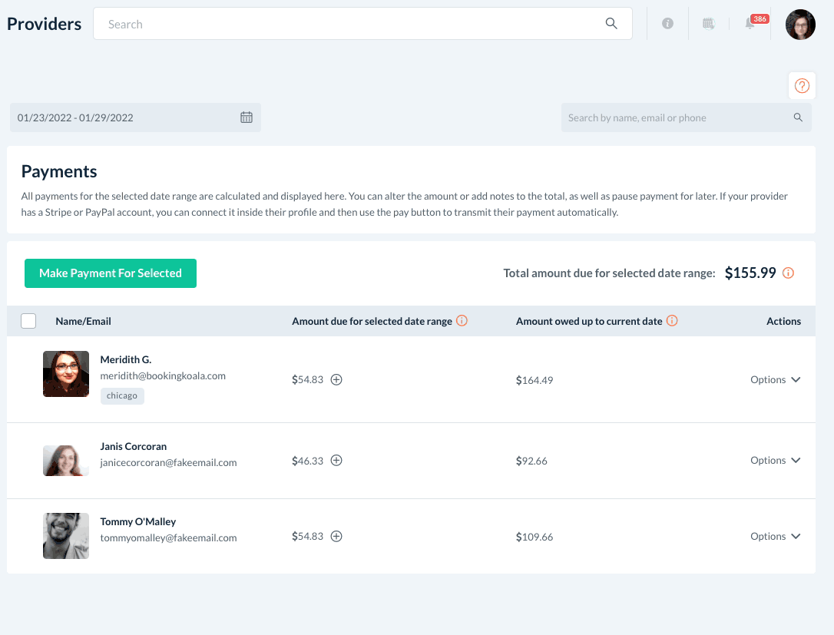834x635 pixels.
Task: Click the chicago tag under Meridith
Action: coord(122,396)
